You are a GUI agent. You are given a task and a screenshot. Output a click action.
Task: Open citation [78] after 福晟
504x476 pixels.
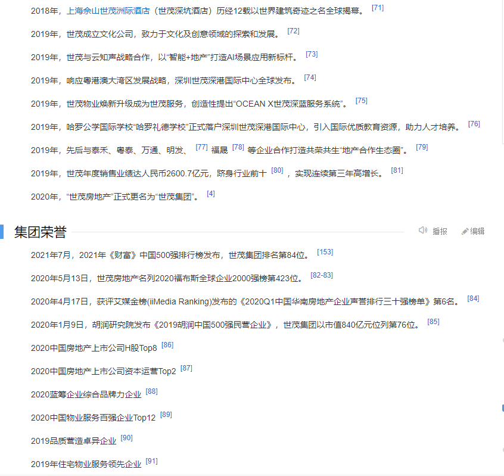(238, 147)
